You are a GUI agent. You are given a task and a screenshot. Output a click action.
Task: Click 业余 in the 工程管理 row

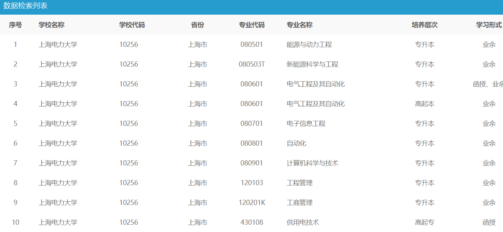(x=489, y=183)
